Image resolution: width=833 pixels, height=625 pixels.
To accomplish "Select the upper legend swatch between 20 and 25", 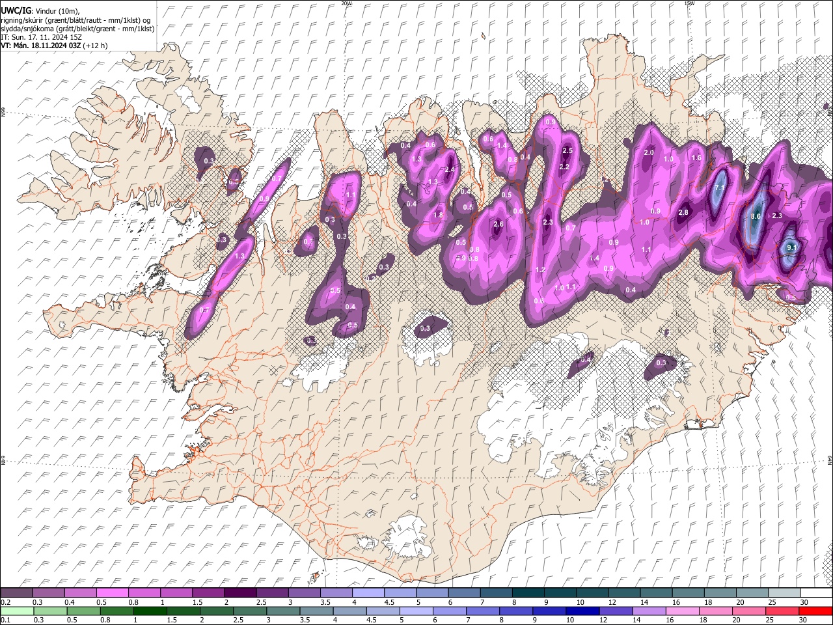I will (x=752, y=593).
